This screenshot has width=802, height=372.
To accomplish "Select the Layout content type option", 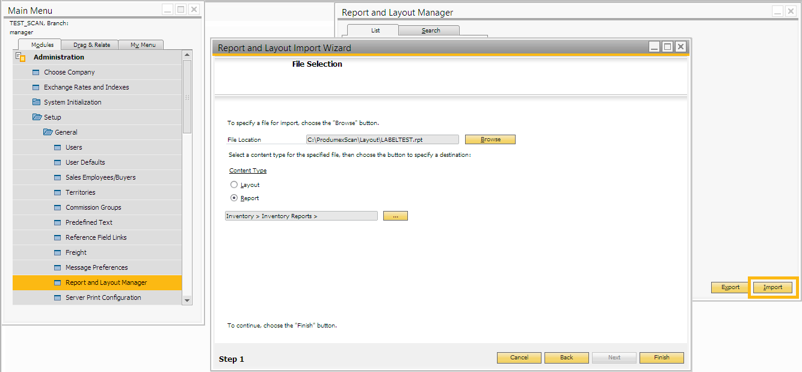I will click(x=234, y=185).
